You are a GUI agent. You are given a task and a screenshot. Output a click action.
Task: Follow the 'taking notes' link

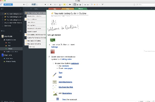[67, 59]
